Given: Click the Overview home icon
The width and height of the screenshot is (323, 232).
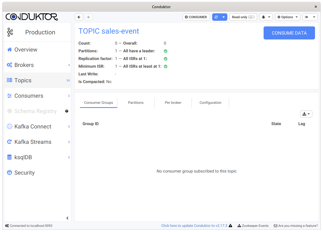Looking at the screenshot, I should [10, 49].
